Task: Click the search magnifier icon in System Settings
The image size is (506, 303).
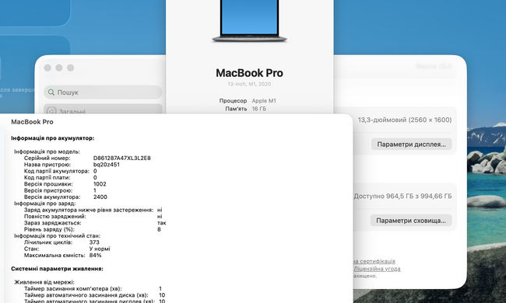Action: pos(51,92)
